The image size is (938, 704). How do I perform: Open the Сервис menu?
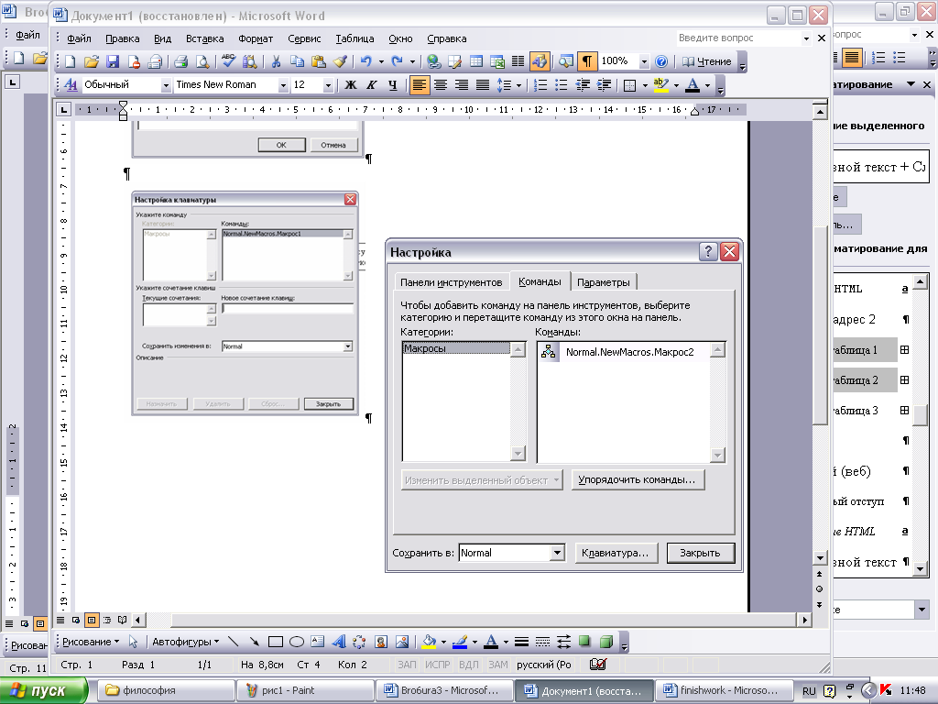(x=304, y=38)
